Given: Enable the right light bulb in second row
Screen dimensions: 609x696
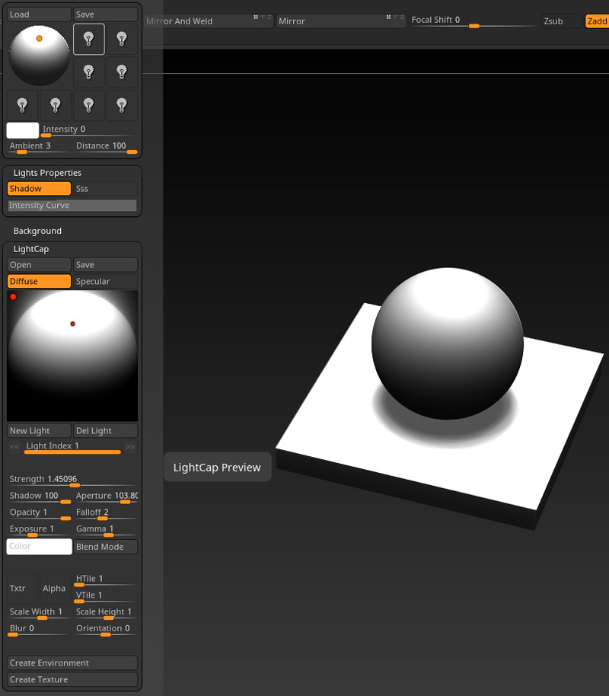Looking at the screenshot, I should click(x=122, y=72).
